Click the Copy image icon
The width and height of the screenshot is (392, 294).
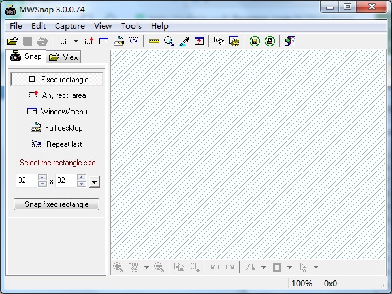(179, 267)
